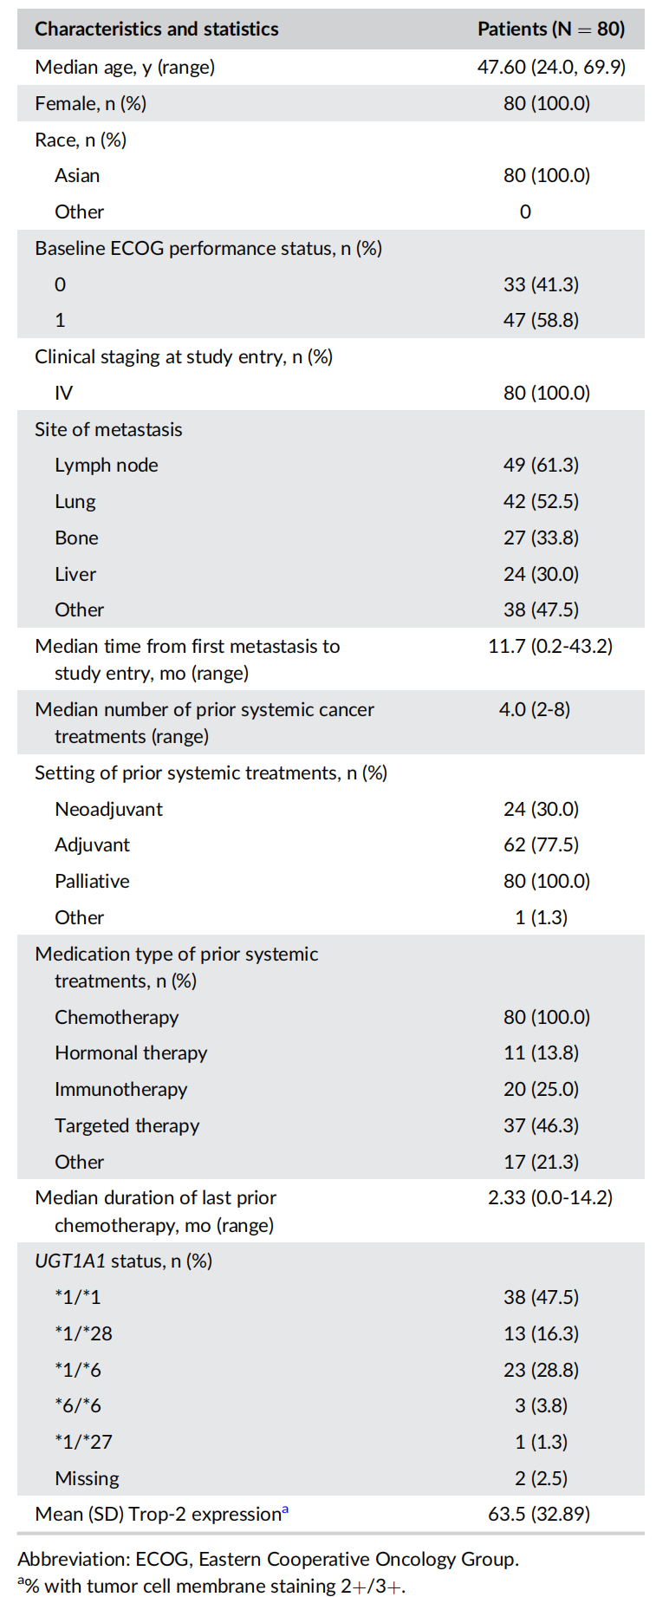Click the "UGT1A1 status, n (%)" heading

tap(123, 1261)
